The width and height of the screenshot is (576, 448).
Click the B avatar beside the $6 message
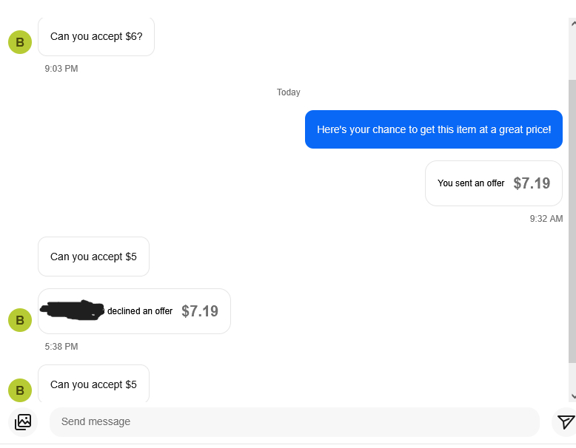tap(20, 42)
